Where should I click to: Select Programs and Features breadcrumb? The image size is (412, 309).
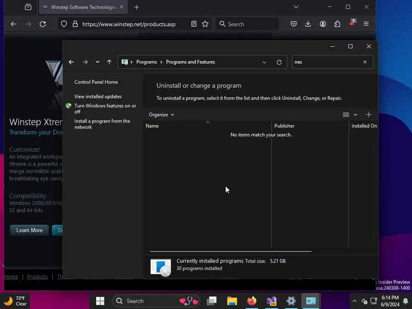tap(190, 62)
